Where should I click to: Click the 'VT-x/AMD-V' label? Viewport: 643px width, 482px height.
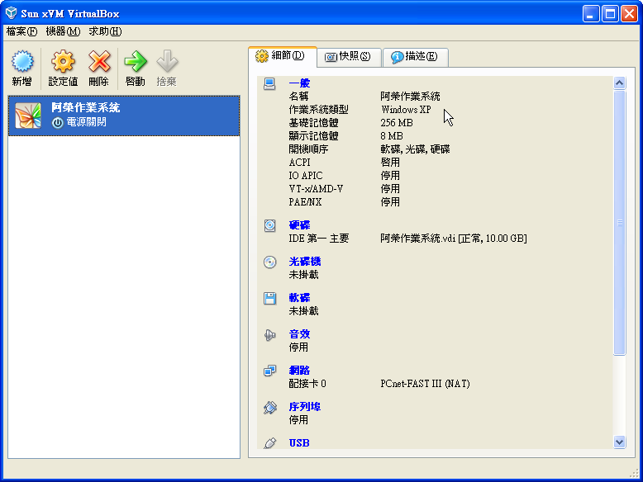(x=316, y=189)
